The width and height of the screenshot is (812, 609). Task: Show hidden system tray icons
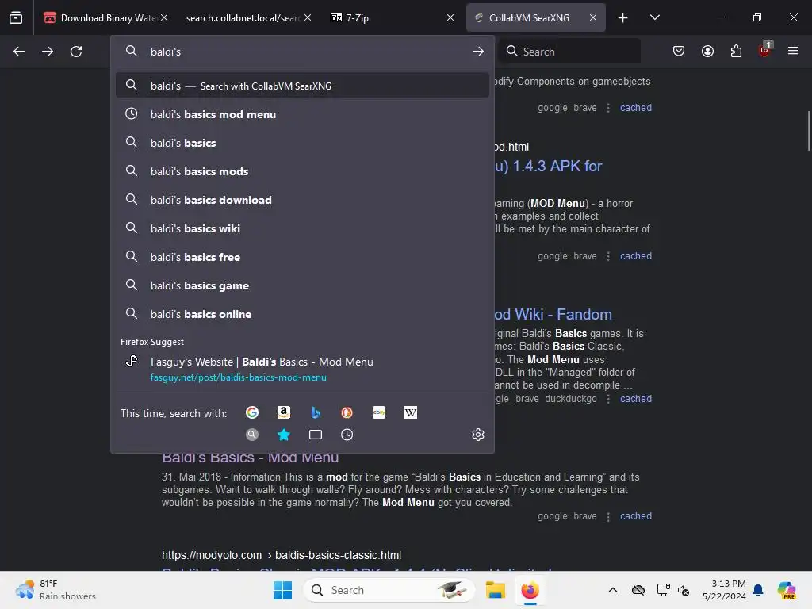pos(613,590)
